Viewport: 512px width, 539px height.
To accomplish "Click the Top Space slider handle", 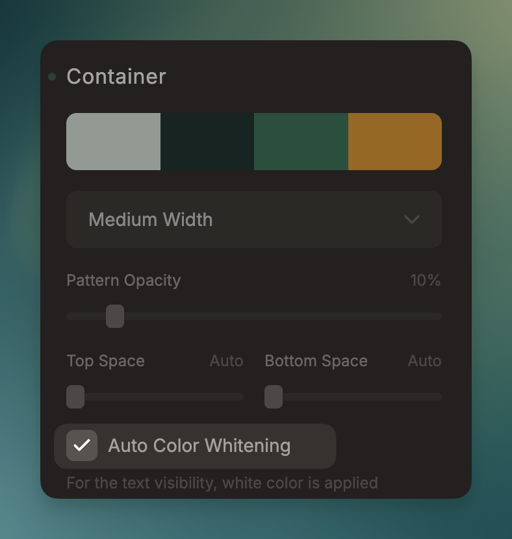I will (75, 397).
